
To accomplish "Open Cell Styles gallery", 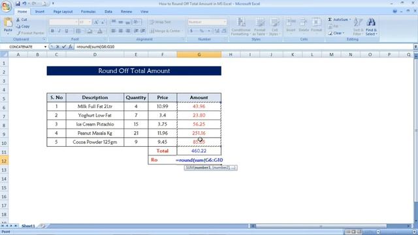I will (274, 26).
